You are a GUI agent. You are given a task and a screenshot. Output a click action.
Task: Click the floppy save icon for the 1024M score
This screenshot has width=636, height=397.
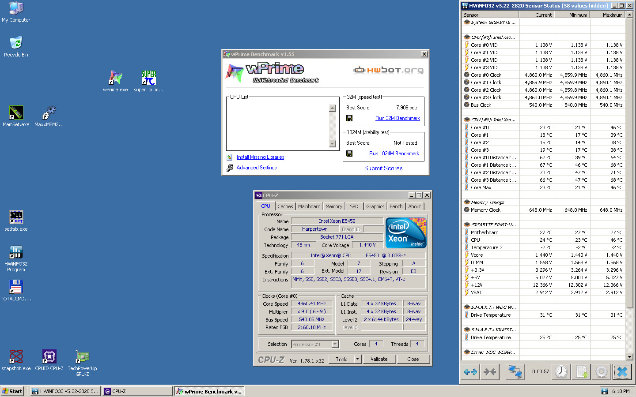[349, 154]
